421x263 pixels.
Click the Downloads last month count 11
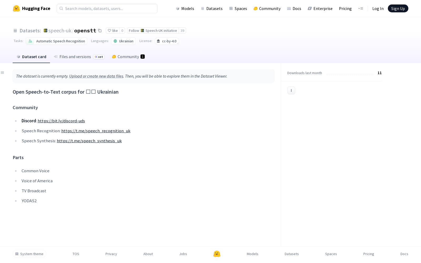380,73
